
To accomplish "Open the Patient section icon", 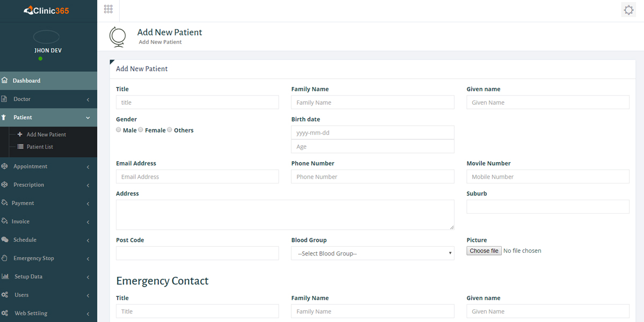I will pos(6,117).
